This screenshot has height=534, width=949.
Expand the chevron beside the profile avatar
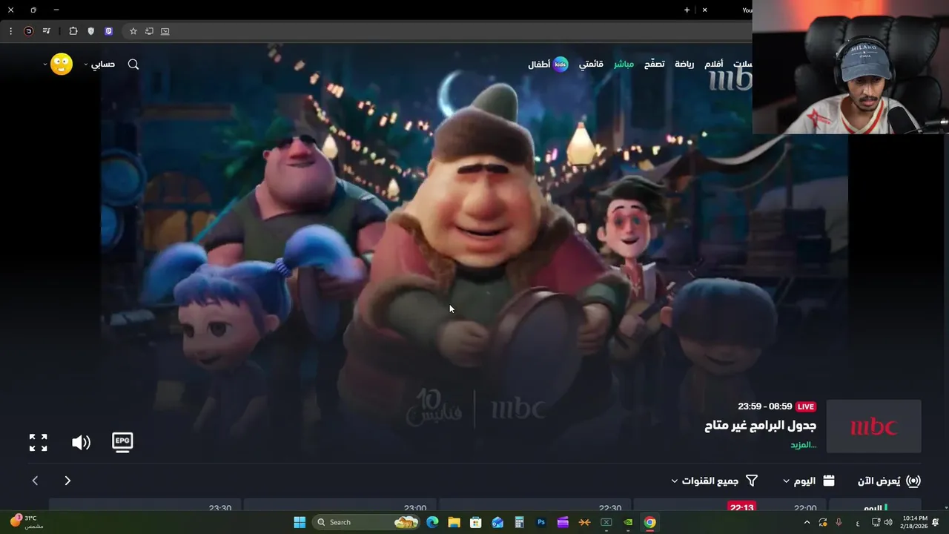pyautogui.click(x=45, y=65)
